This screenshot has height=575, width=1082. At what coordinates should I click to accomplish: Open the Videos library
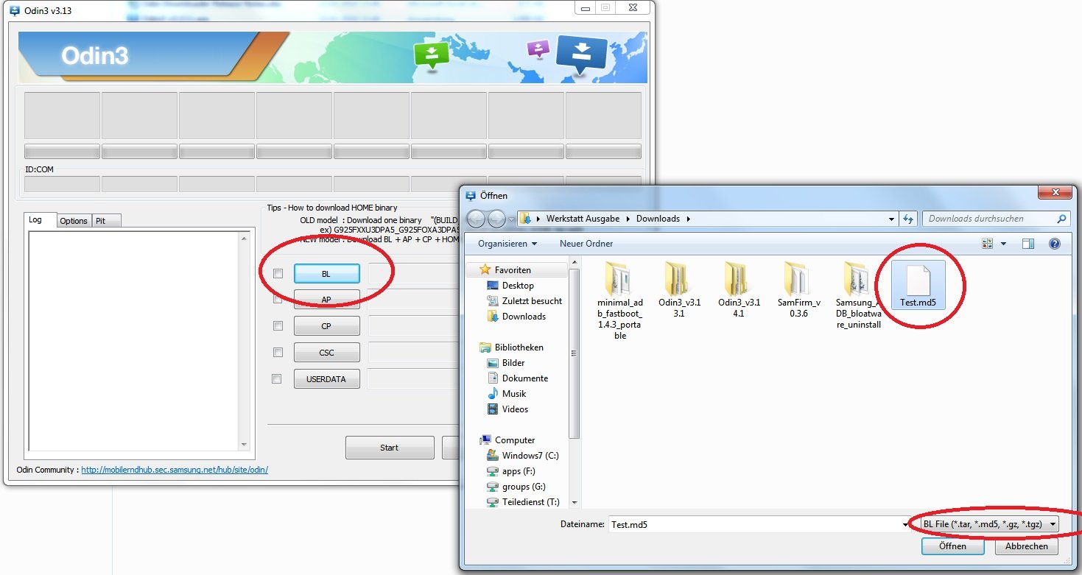click(515, 409)
